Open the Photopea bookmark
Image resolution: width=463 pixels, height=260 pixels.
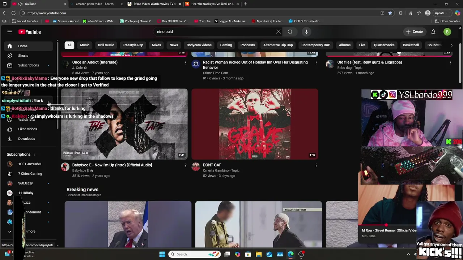click(136, 21)
